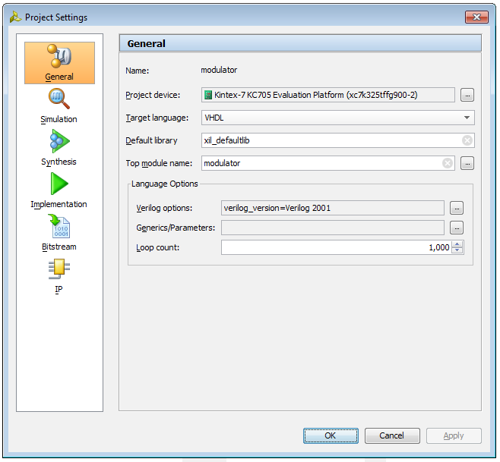Click the Default library input field

point(337,140)
